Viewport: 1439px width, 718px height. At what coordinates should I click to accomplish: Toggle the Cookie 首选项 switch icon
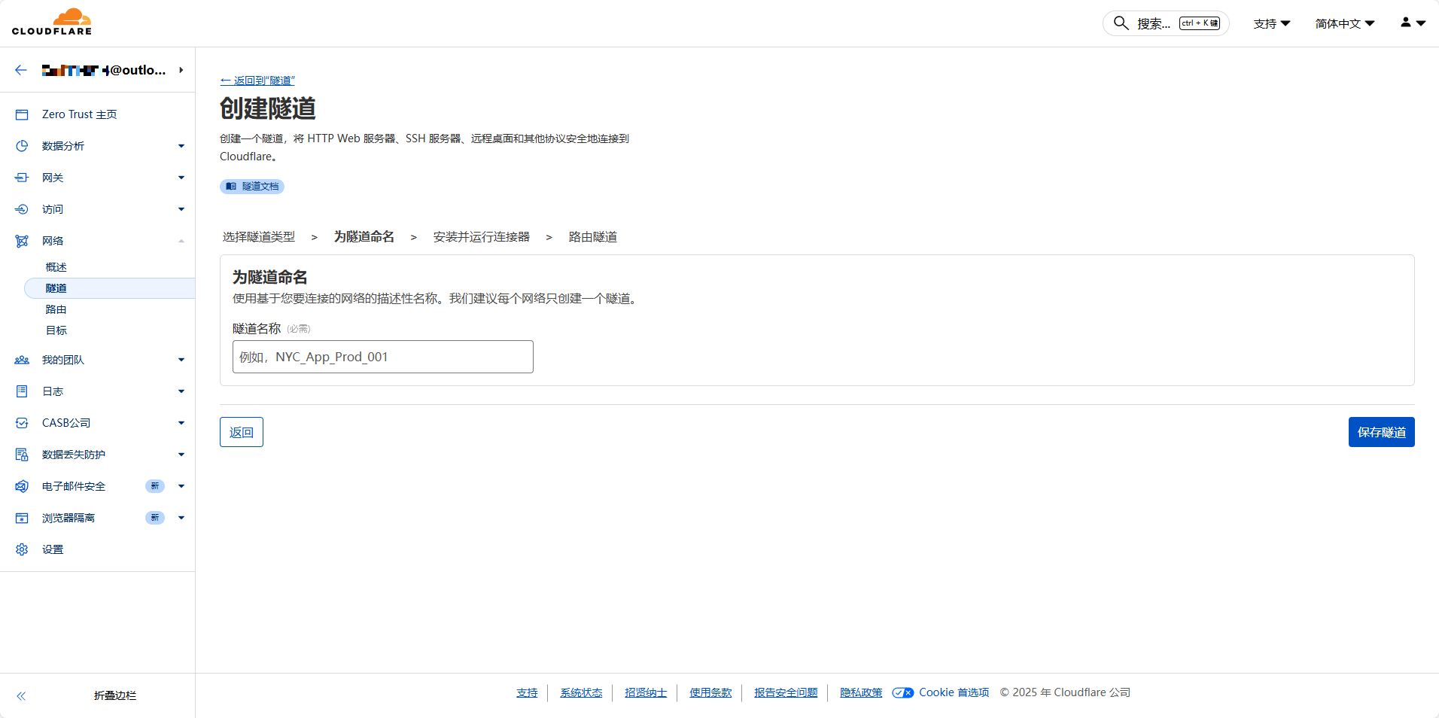(902, 692)
